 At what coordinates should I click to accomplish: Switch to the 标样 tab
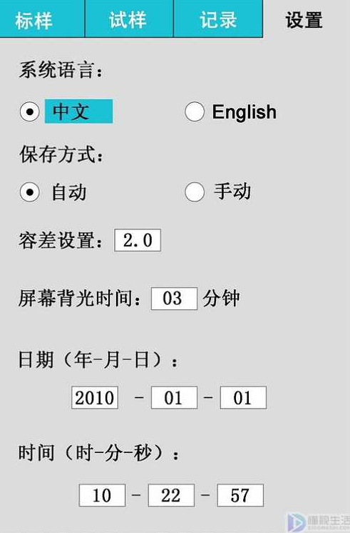[x=42, y=19]
